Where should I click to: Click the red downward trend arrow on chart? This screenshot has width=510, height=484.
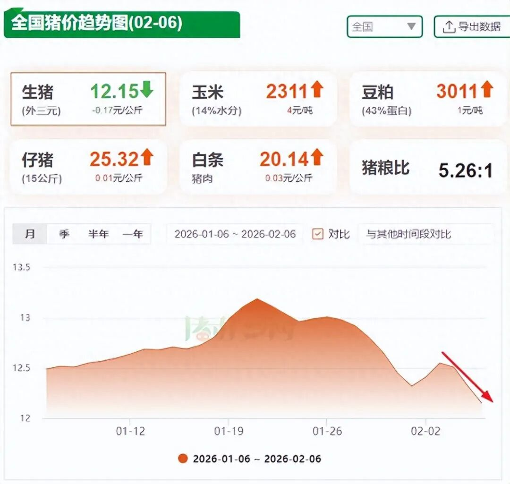coord(467,377)
